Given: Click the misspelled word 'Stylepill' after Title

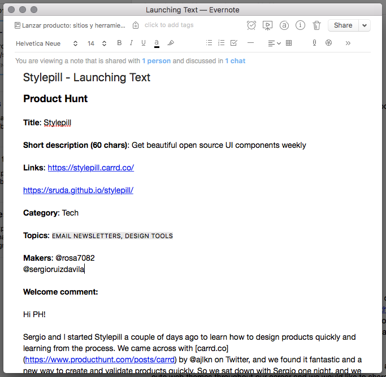Looking at the screenshot, I should click(57, 122).
